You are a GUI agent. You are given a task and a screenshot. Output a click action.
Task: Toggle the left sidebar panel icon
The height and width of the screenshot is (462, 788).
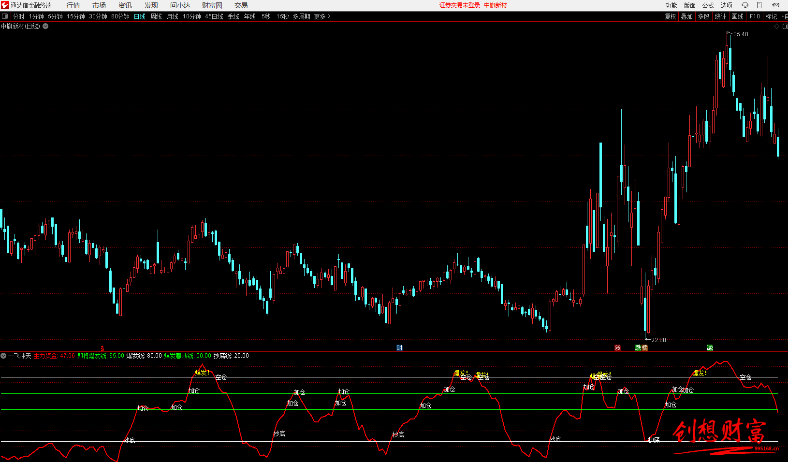[5, 16]
